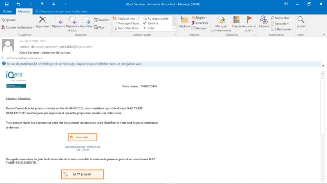Reply to sender with Répondre
Image resolution: width=327 pixels, height=184 pixels.
[58, 22]
